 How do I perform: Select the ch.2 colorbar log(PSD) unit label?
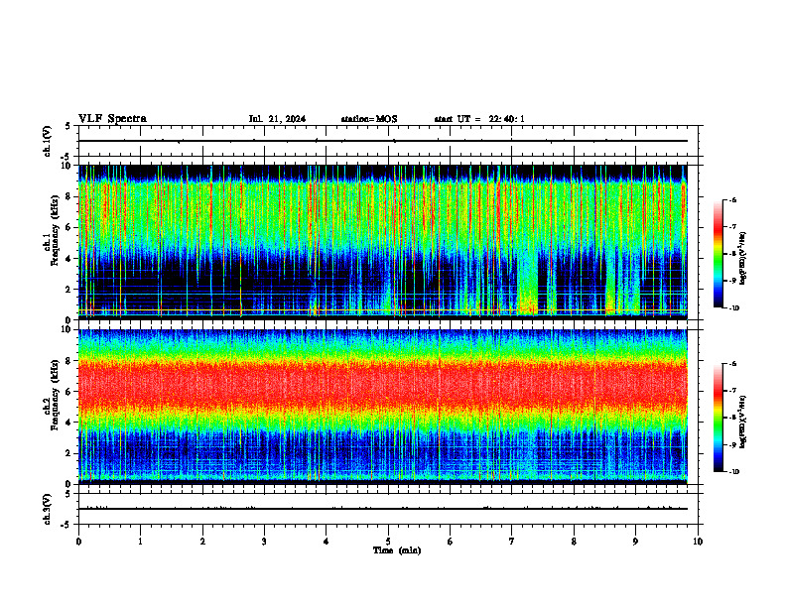point(743,422)
